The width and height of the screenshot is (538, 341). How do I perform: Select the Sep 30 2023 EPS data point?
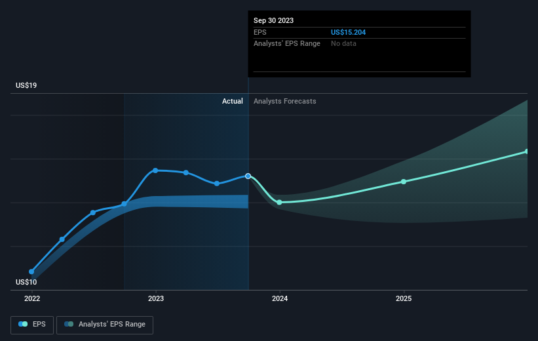tap(248, 176)
